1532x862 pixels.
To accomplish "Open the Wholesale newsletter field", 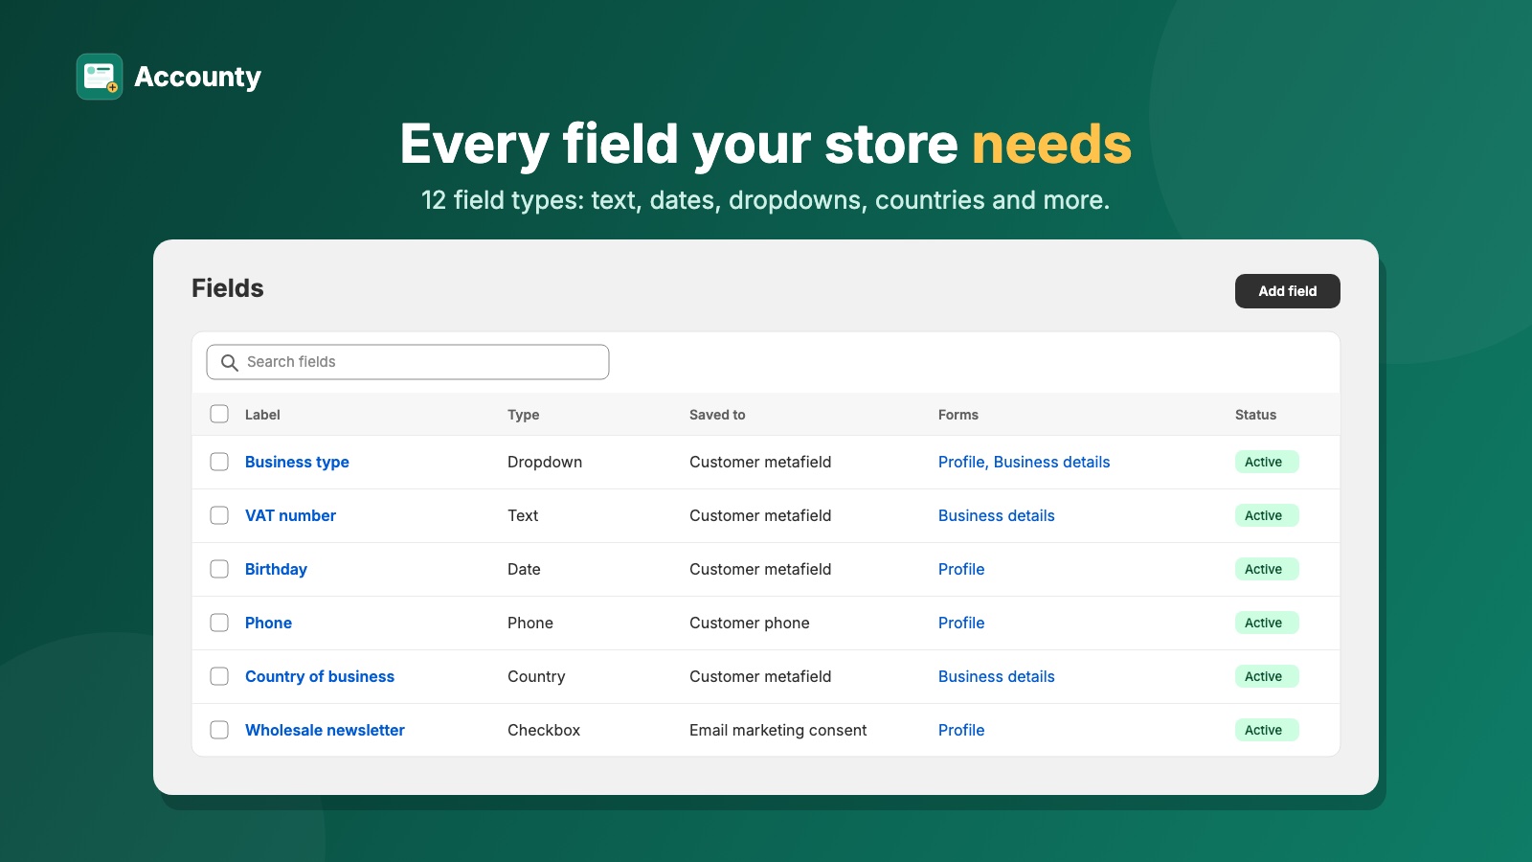I will 325,730.
